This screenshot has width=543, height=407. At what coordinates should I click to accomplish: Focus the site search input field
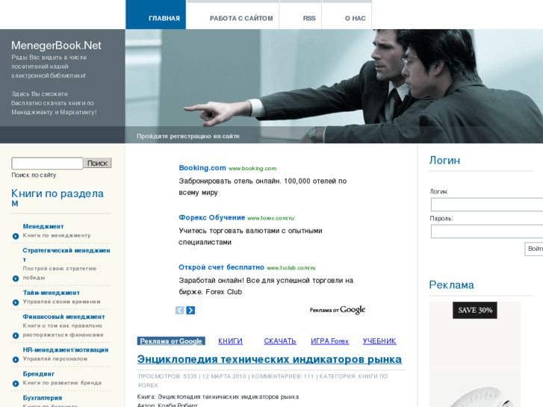pyautogui.click(x=48, y=163)
